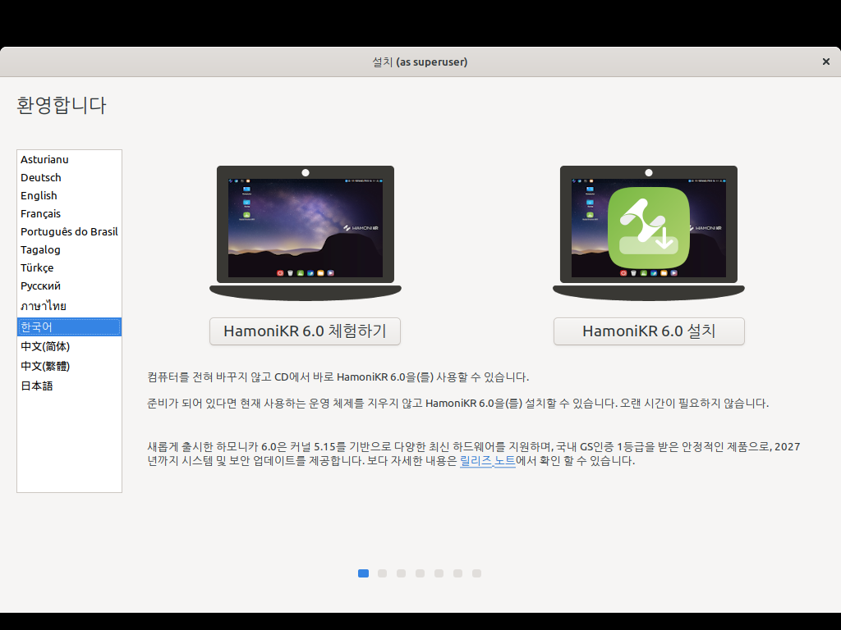Image resolution: width=841 pixels, height=630 pixels.
Task: Select Asturianu in the language list
Action: (44, 159)
